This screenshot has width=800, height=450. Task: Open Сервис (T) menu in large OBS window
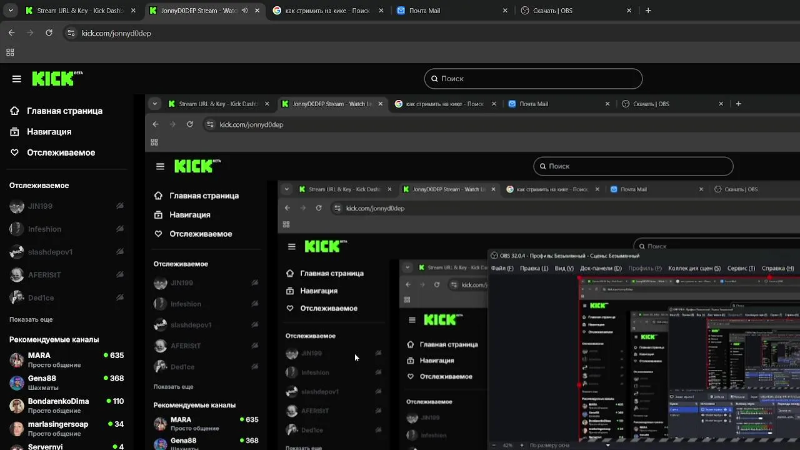point(741,268)
